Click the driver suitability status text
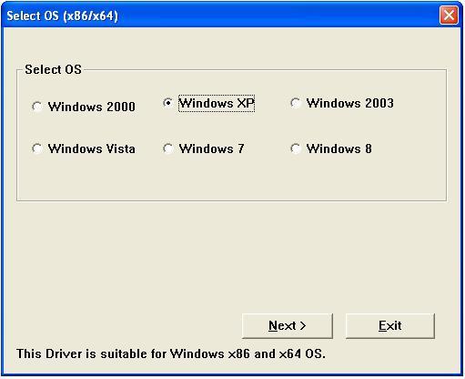 tap(171, 353)
